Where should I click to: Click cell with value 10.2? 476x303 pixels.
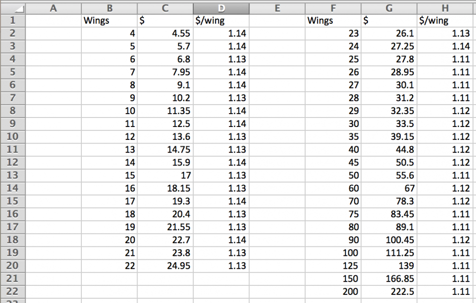click(165, 98)
